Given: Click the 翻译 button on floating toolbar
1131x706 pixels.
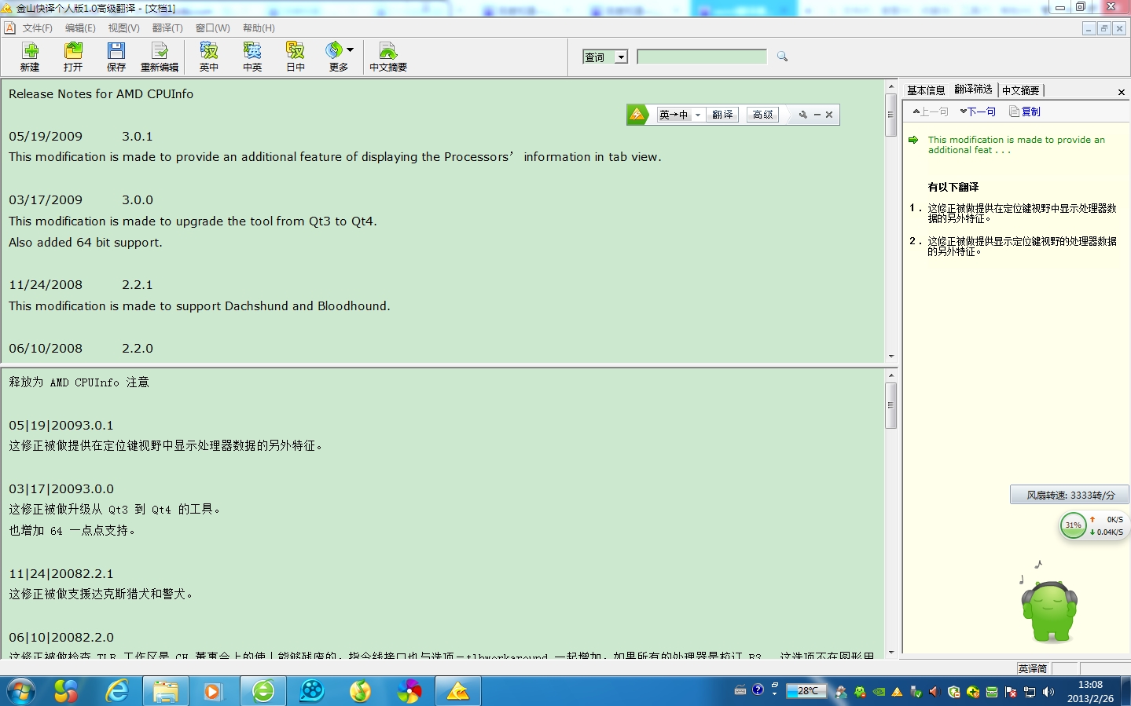Looking at the screenshot, I should pos(723,115).
